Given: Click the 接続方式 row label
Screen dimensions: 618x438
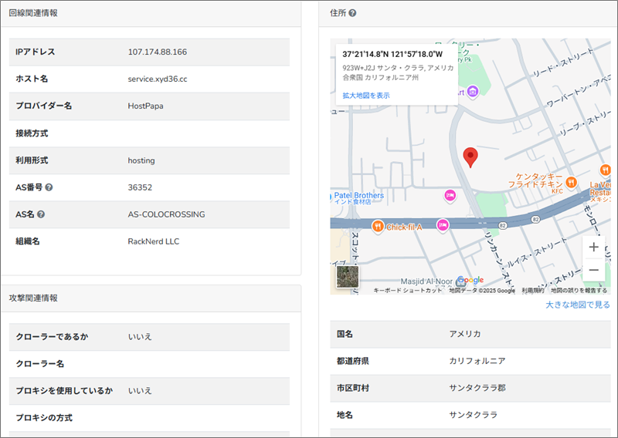Looking at the screenshot, I should pyautogui.click(x=32, y=133).
